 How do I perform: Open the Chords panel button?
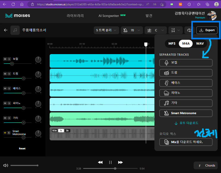(x=206, y=166)
